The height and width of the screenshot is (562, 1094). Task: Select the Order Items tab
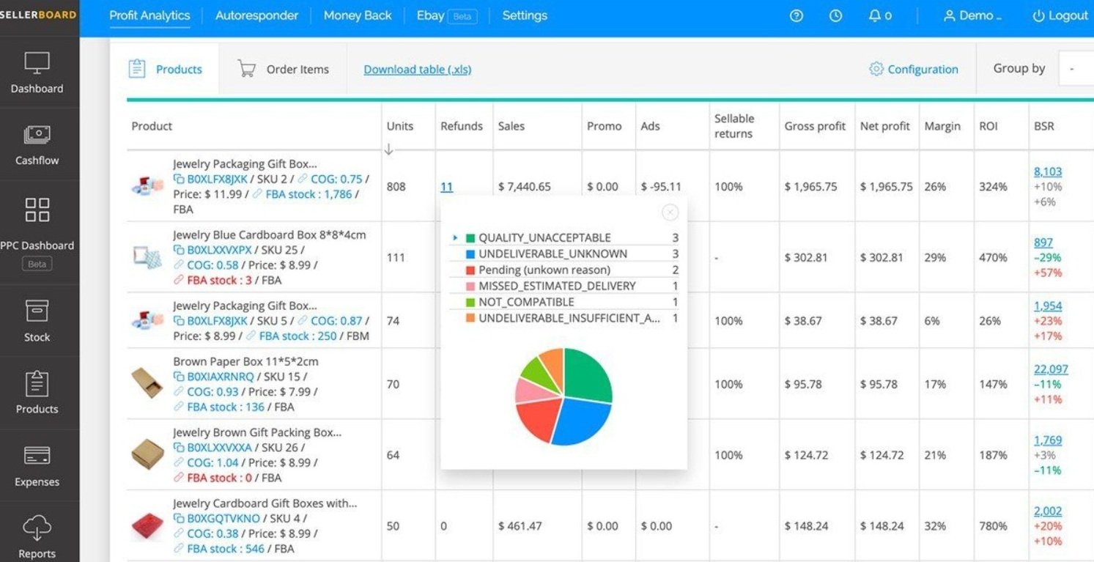(x=283, y=69)
